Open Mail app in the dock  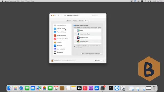click(x=33, y=88)
